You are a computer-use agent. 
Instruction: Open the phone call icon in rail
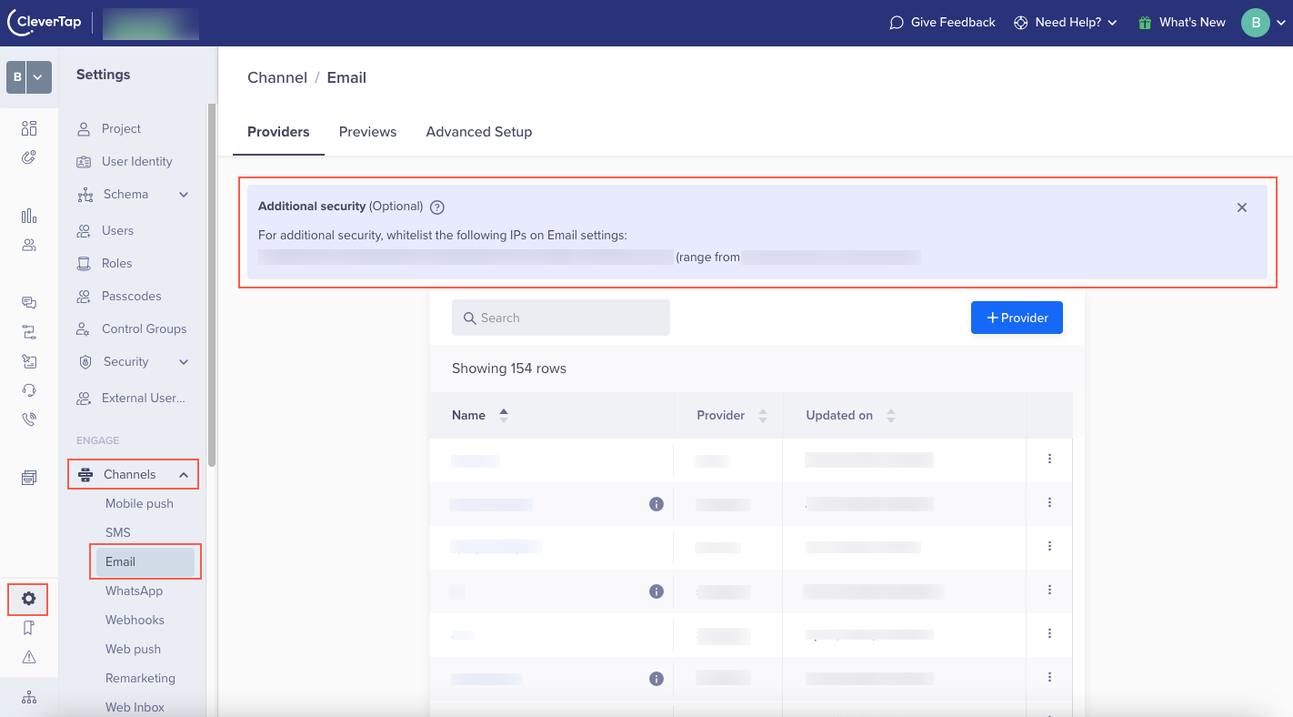[29, 419]
